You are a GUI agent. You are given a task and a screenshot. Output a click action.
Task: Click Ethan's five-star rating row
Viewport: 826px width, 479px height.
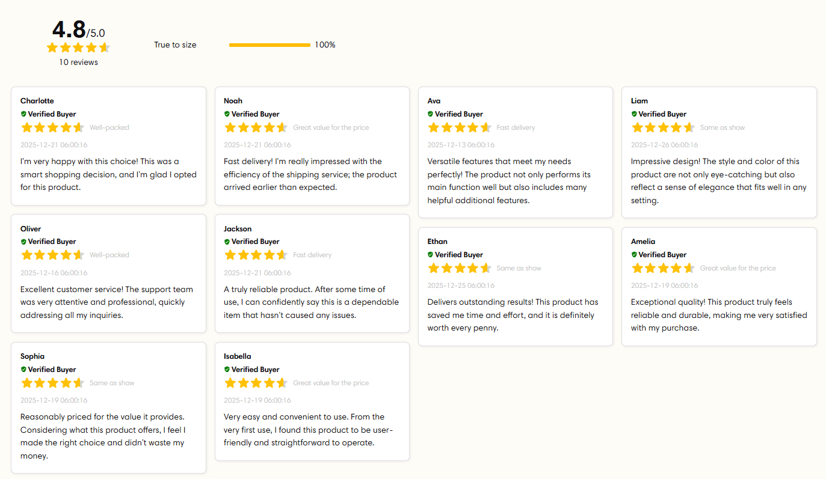459,268
